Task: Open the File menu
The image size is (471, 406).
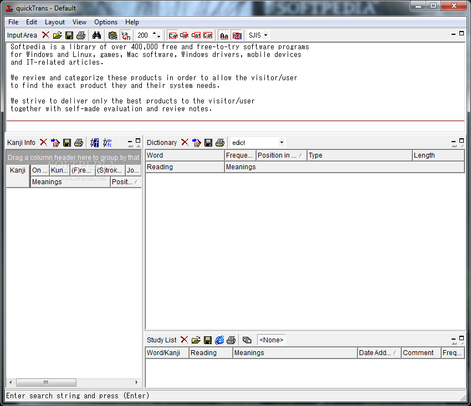Action: [13, 22]
